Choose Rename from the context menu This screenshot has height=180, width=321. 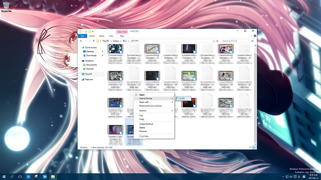154,131
